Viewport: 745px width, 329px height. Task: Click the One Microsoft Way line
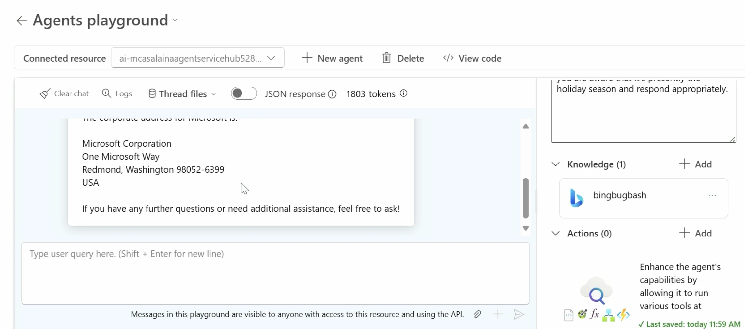121,157
